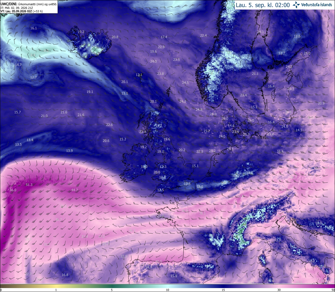Click the 38.1 value over France
This screenshot has height=292, width=335.
click(x=202, y=214)
